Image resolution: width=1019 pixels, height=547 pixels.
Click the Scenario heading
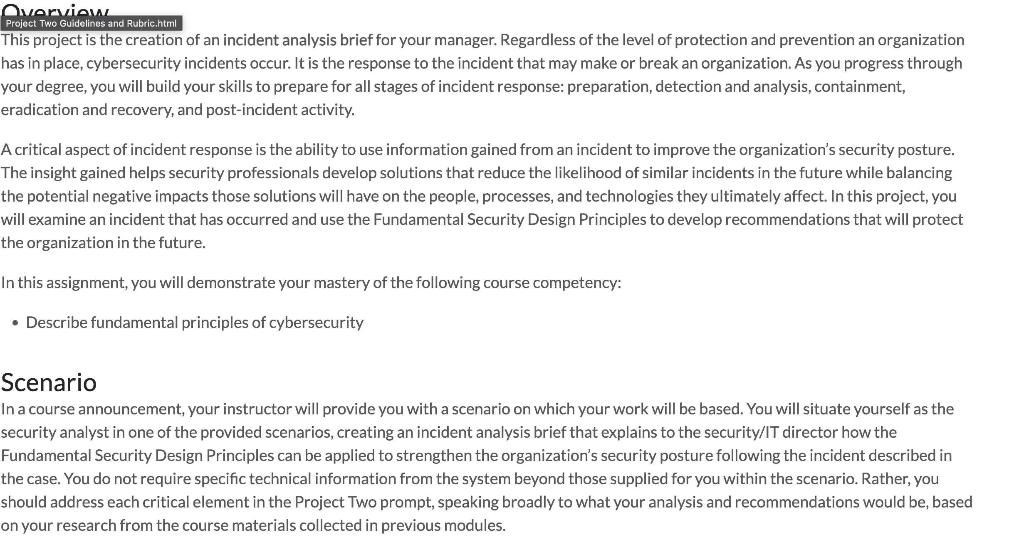click(49, 382)
